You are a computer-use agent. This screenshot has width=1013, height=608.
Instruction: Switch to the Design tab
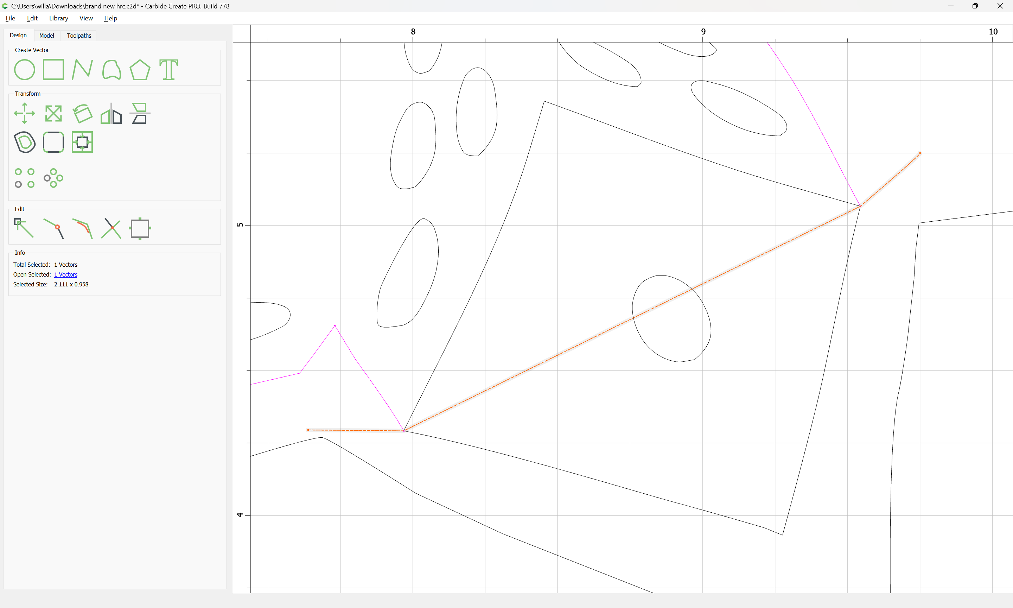coord(18,35)
